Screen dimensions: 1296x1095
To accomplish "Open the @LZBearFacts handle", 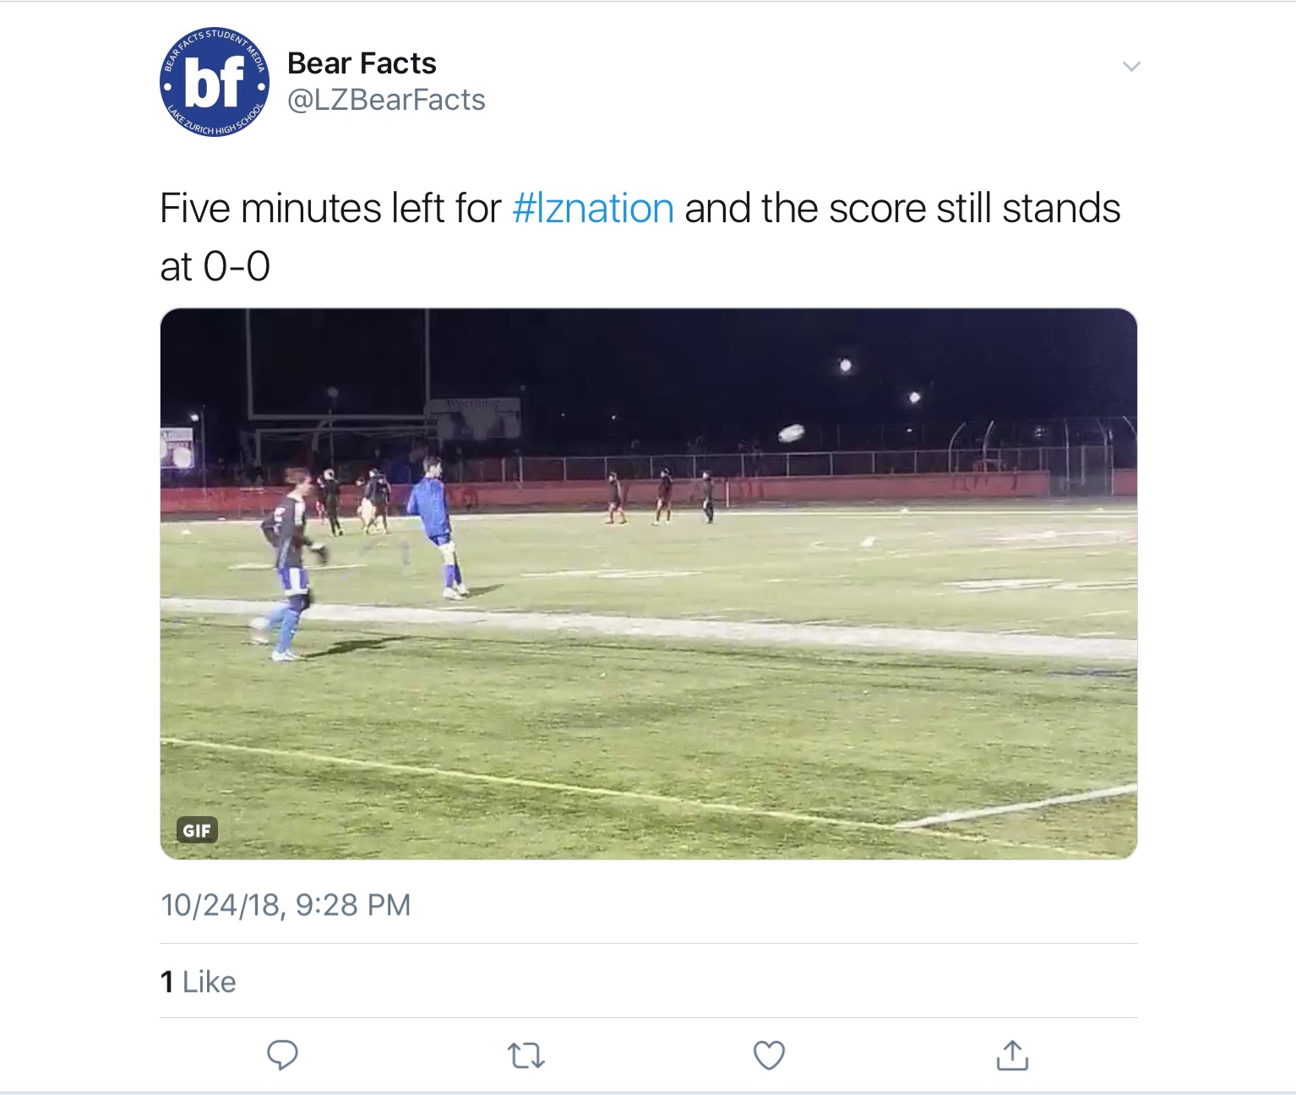I will (386, 101).
